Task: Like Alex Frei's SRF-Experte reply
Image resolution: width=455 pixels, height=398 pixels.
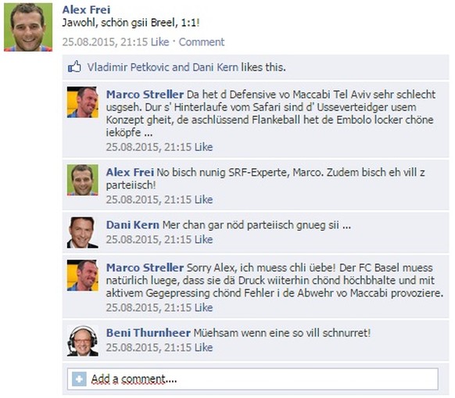Action: click(204, 199)
